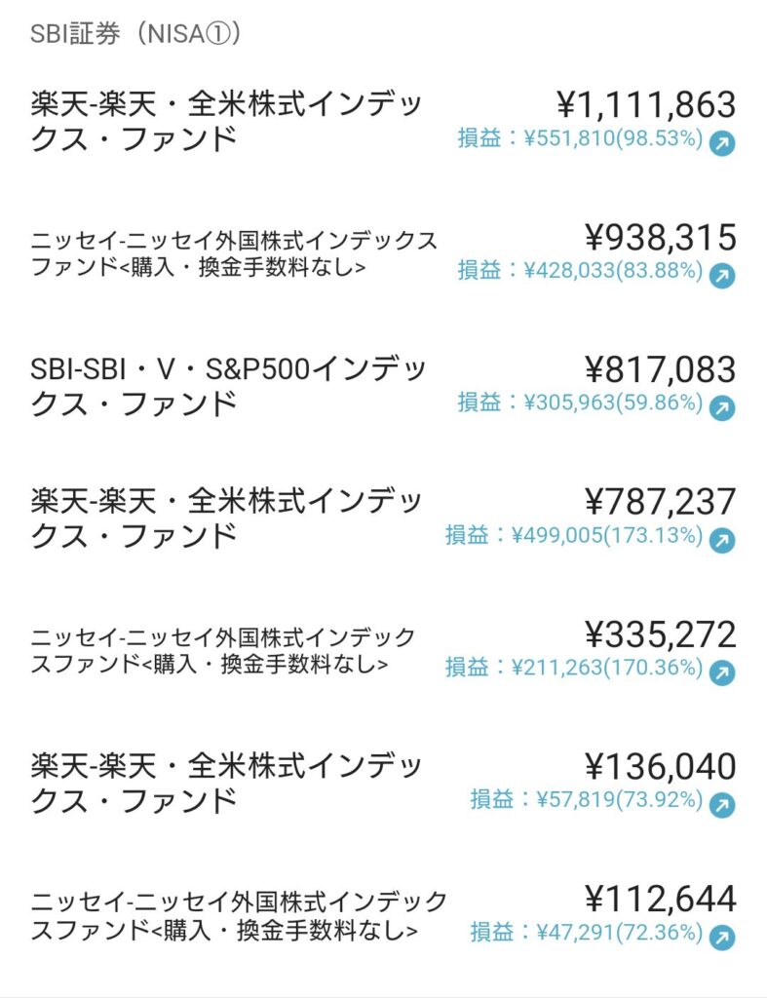Select SBI・V・S&P500 index fund name

click(x=228, y=386)
